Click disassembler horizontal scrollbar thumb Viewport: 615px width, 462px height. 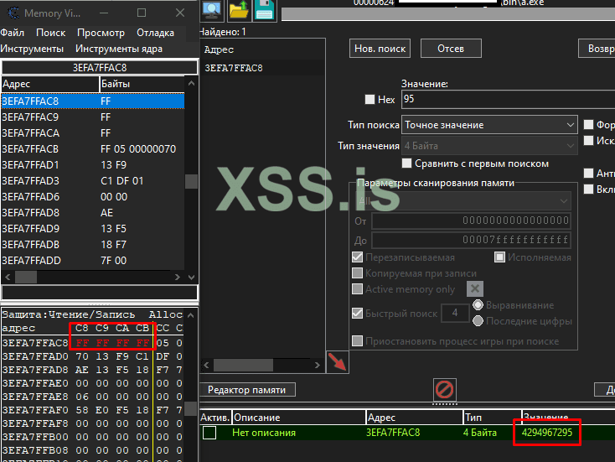(x=26, y=278)
